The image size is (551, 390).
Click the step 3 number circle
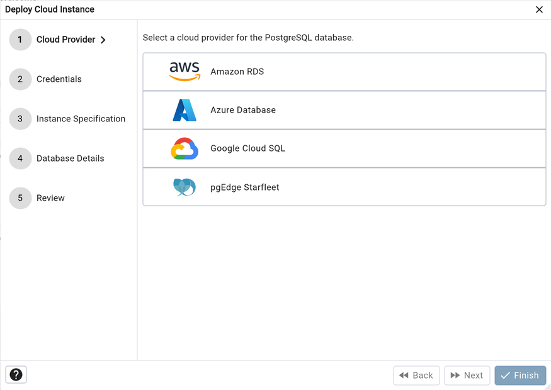click(x=20, y=119)
